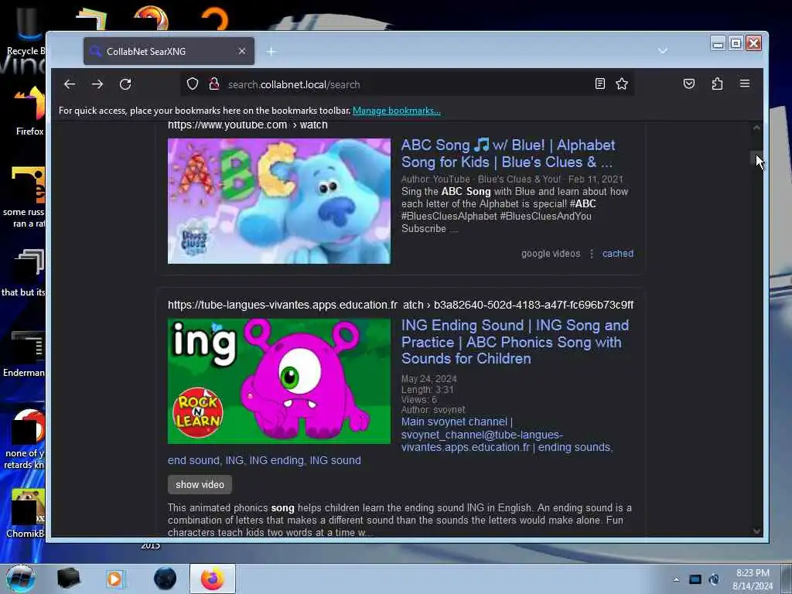Image resolution: width=792 pixels, height=594 pixels.
Task: Click the youtube.com watch URL text
Action: point(247,125)
